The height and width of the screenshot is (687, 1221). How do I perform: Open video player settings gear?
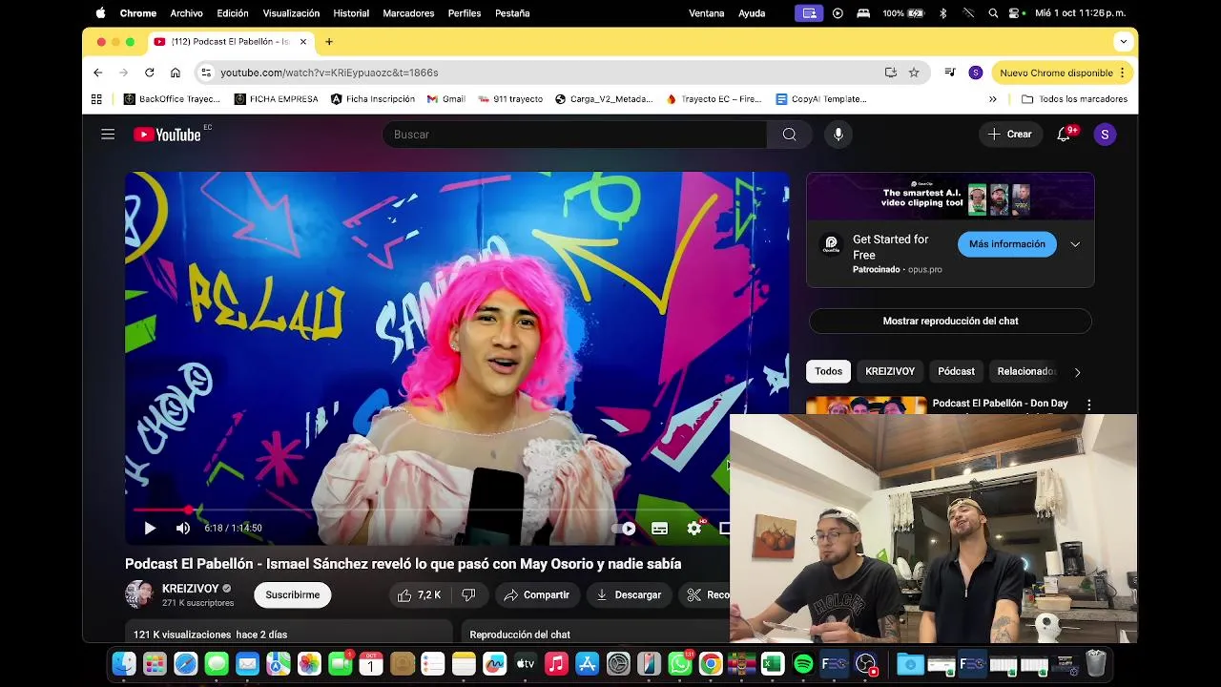(x=694, y=528)
